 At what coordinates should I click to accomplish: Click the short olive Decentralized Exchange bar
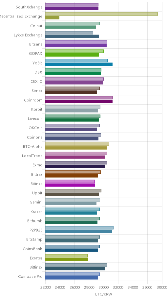pyautogui.click(x=52, y=18)
